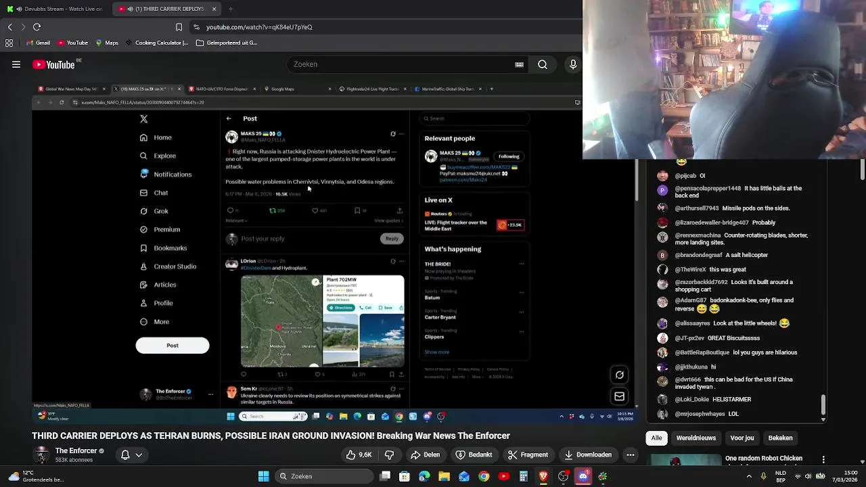Open @Loki_Dokie chat message

pyautogui.click(x=713, y=399)
